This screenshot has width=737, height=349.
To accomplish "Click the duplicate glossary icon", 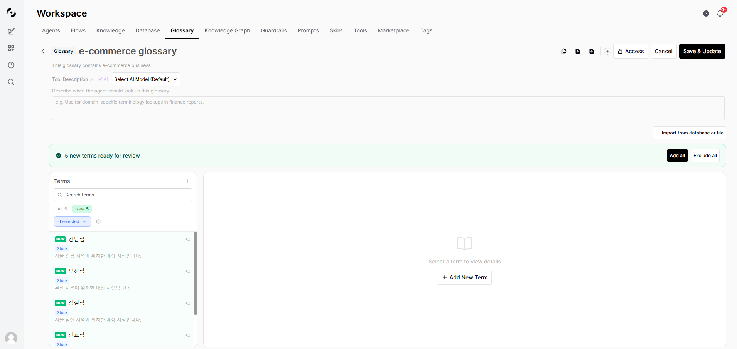I will (564, 51).
